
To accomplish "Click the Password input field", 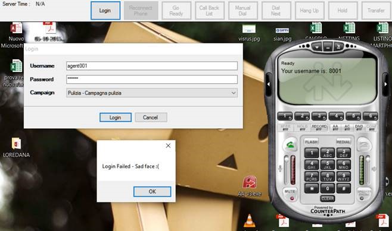I will pyautogui.click(x=152, y=79).
